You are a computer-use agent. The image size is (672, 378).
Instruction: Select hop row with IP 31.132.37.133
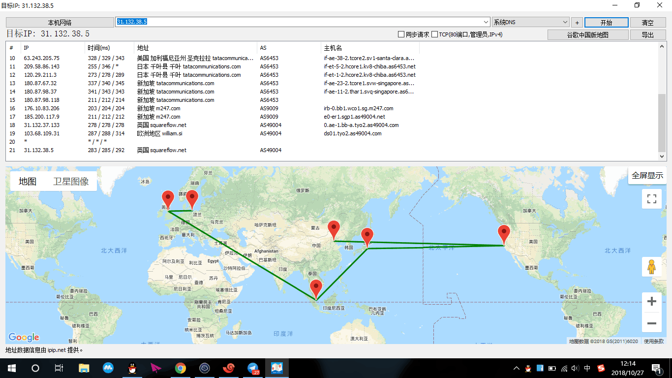213,125
